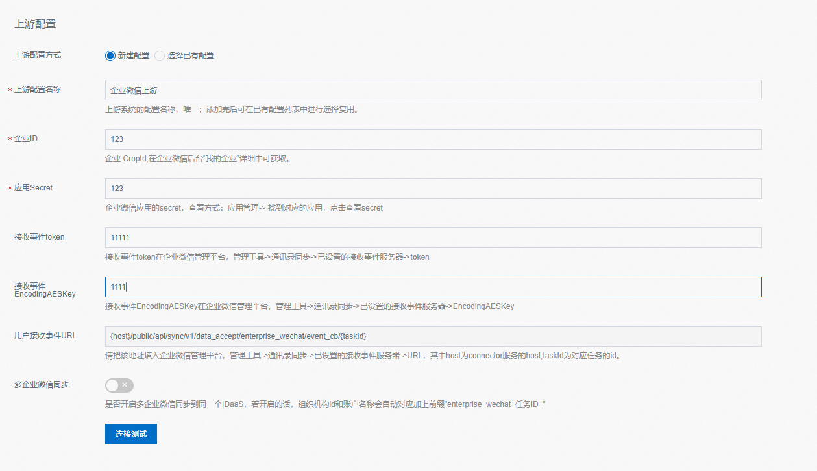The image size is (817, 471).
Task: Click the 企业ID field label
Action: click(26, 139)
